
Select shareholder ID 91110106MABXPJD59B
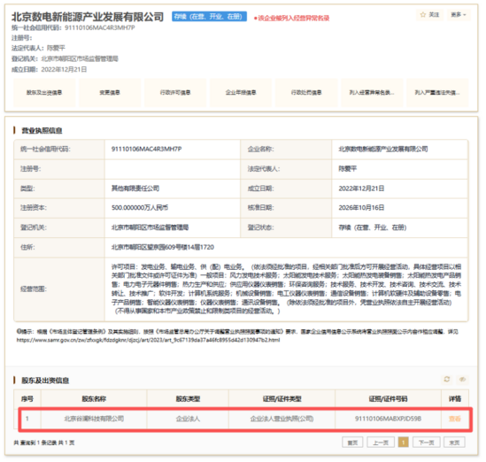tap(388, 419)
